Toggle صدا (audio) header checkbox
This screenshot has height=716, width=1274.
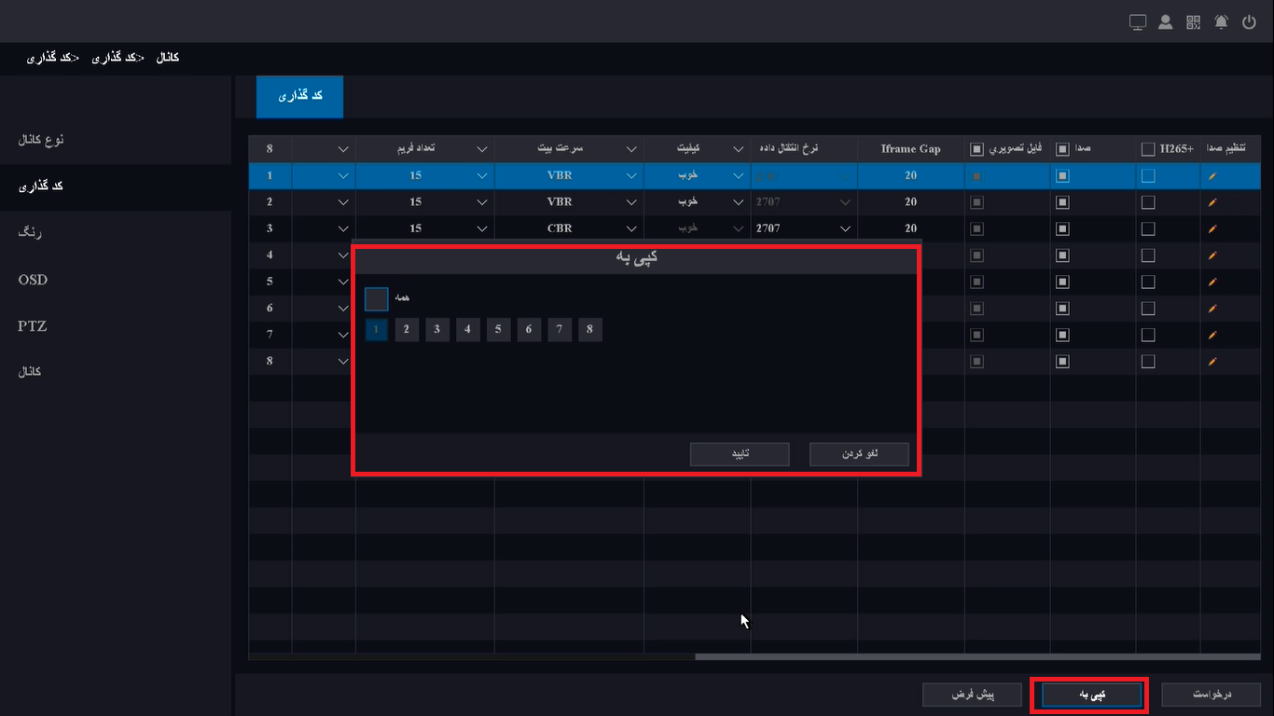pyautogui.click(x=1062, y=149)
